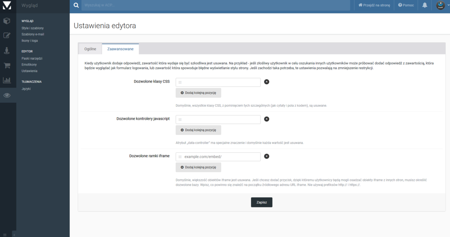The image size is (450, 237).
Task: Open the Members person icon in sidebar
Action: (7, 50)
